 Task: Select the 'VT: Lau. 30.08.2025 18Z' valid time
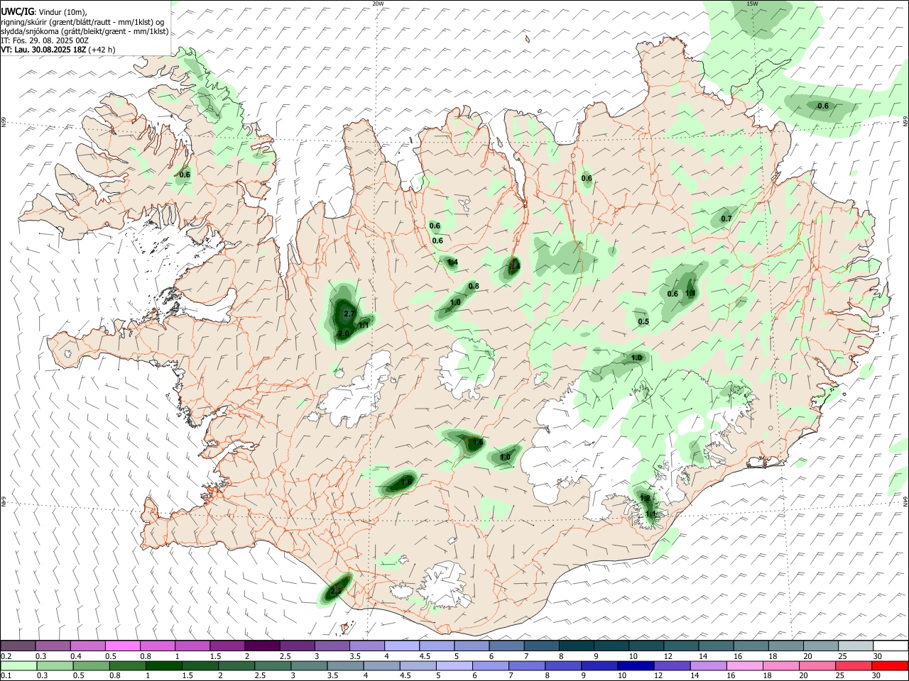pos(43,50)
